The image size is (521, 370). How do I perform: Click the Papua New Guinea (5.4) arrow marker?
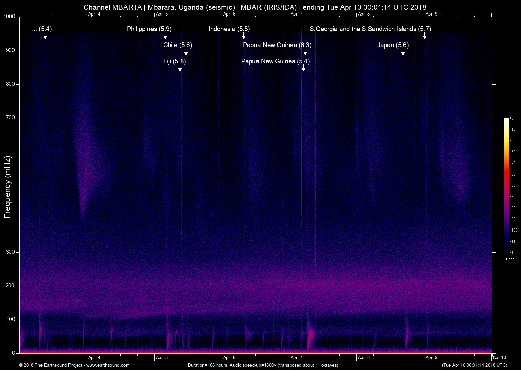click(x=304, y=69)
